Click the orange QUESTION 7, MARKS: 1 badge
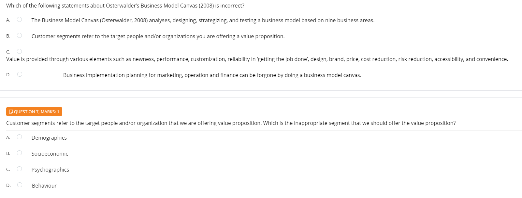Image resolution: width=522 pixels, height=198 pixels. click(x=34, y=111)
